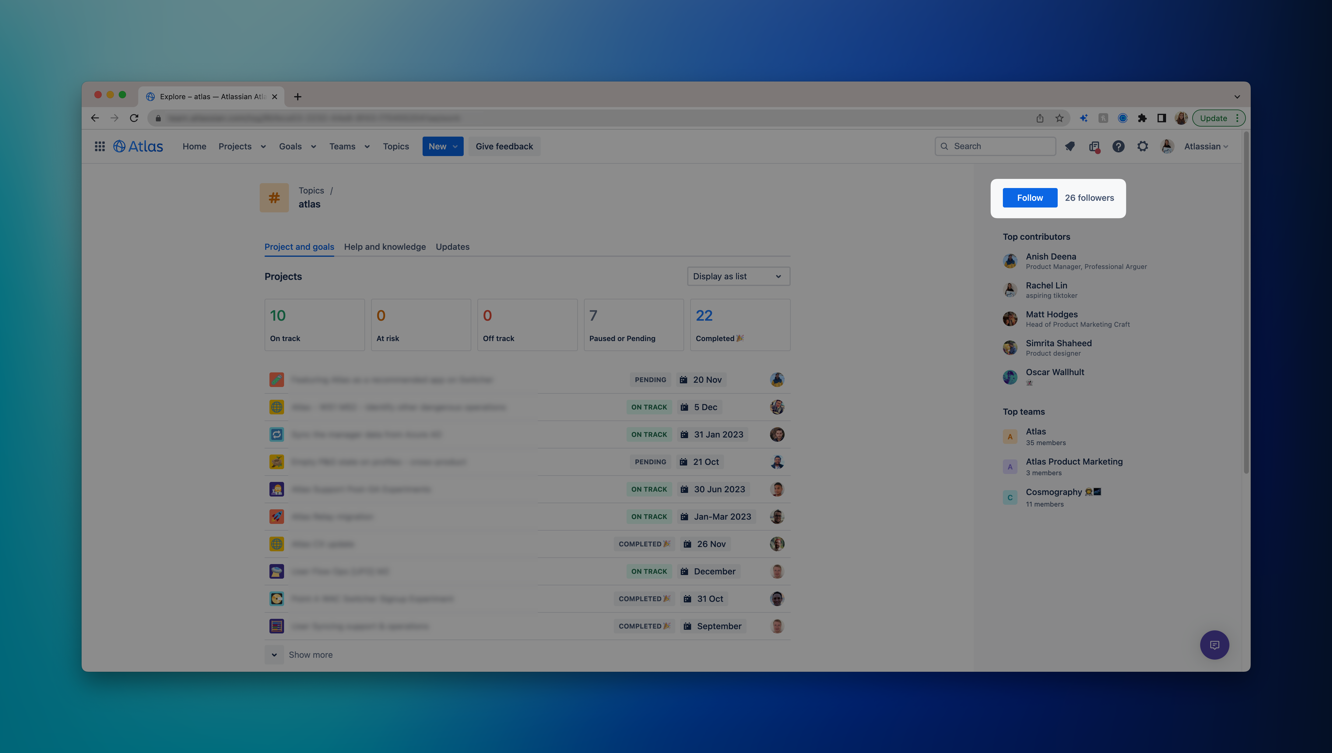Click the Give feedback button
Screen dimensions: 1332x753
click(x=504, y=146)
